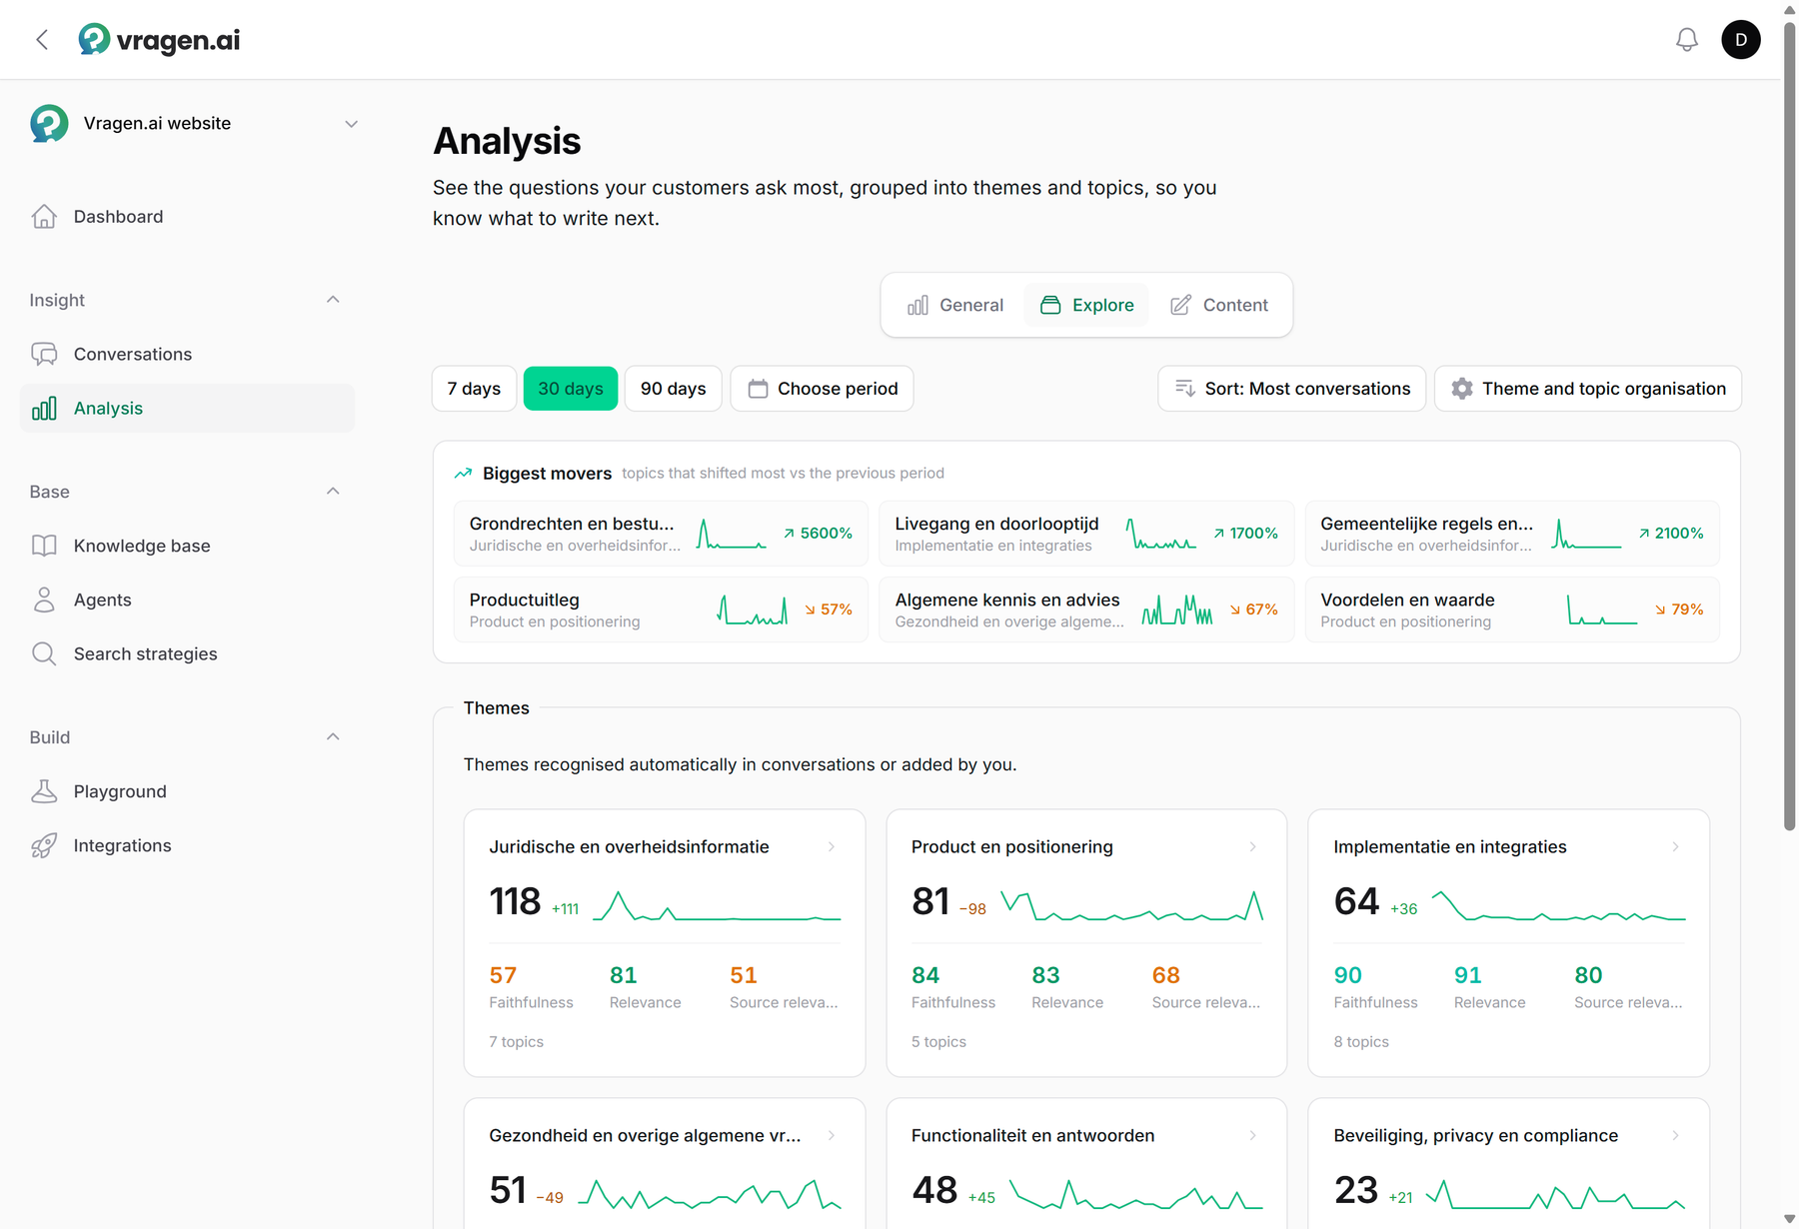This screenshot has width=1799, height=1229.
Task: Click the Conversations chat bubble icon
Action: click(x=44, y=355)
